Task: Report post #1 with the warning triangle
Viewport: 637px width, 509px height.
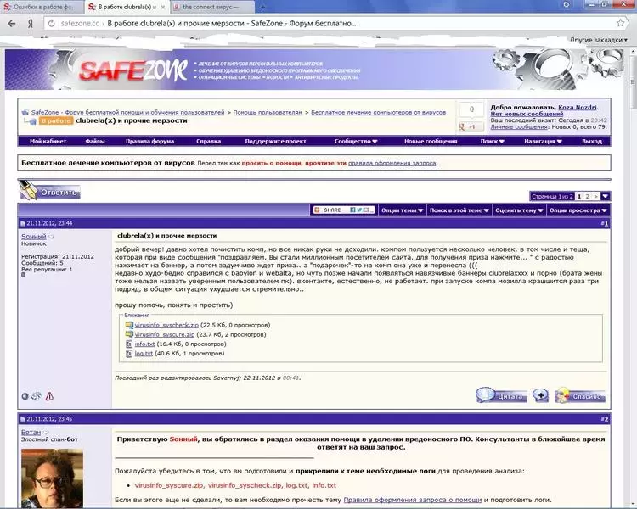Action: tap(49, 396)
